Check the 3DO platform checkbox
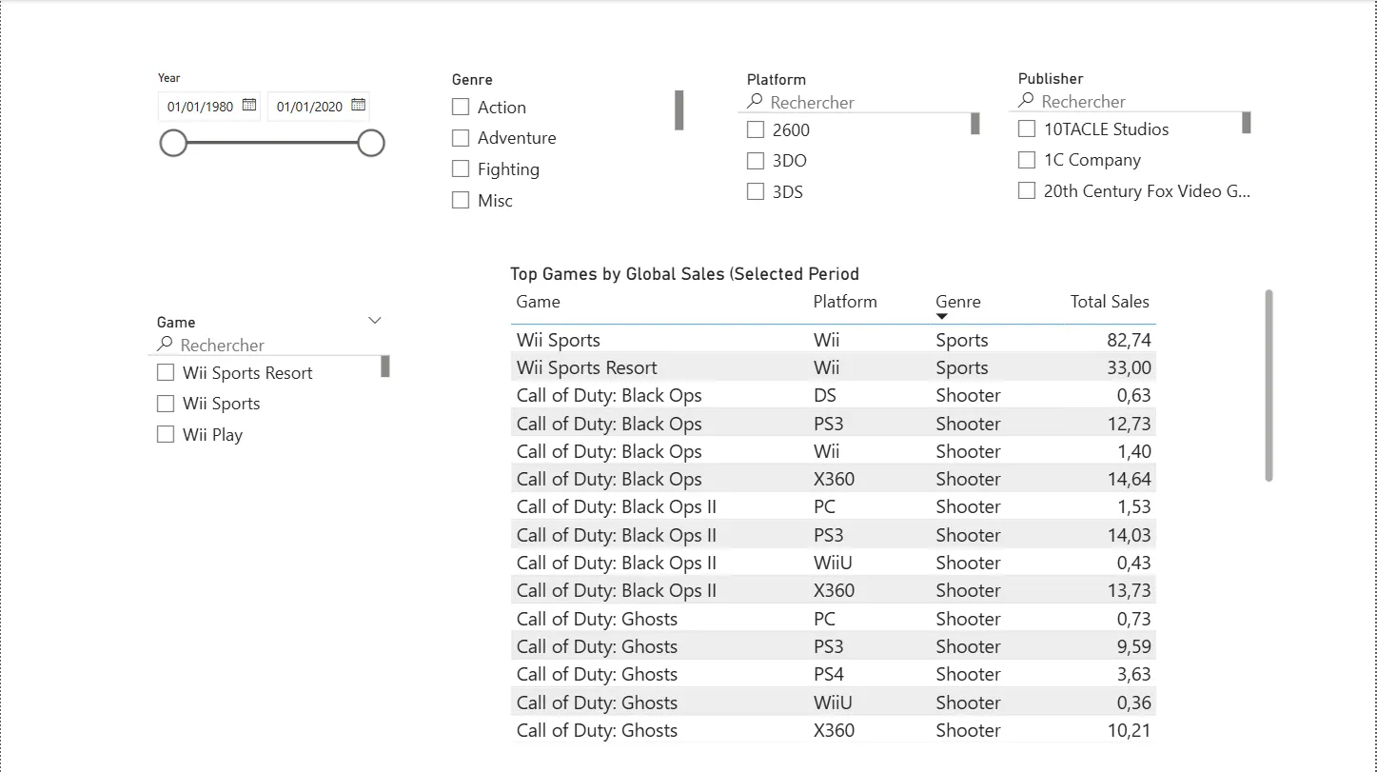 [x=756, y=161]
